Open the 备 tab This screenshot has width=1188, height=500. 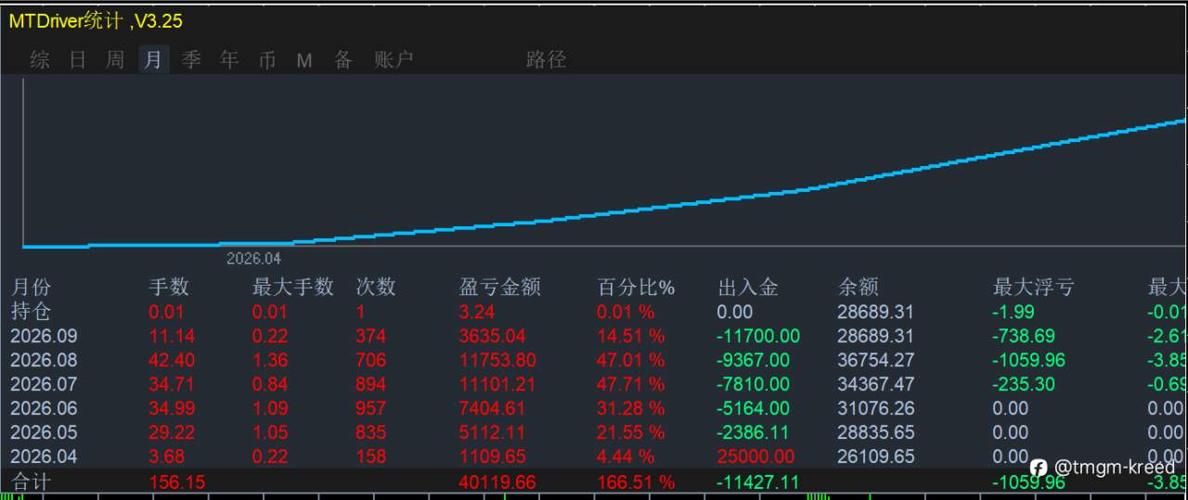[x=343, y=60]
